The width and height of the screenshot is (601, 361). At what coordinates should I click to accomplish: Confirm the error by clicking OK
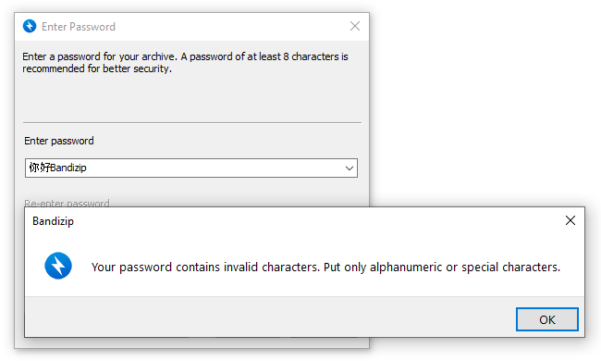[547, 319]
